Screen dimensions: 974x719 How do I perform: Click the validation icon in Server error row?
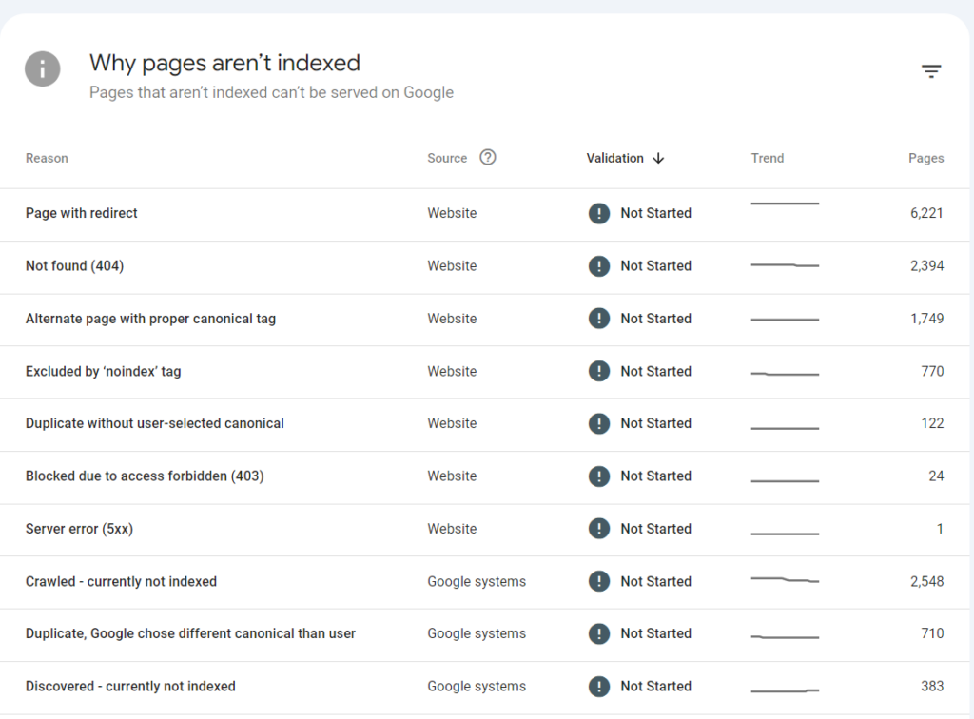pyautogui.click(x=599, y=529)
